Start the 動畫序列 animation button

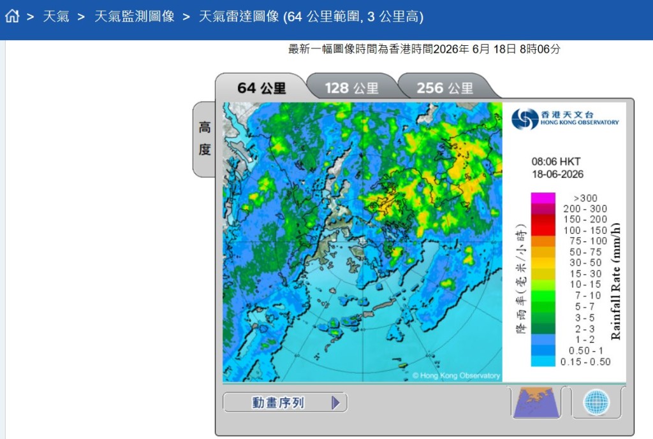(285, 403)
